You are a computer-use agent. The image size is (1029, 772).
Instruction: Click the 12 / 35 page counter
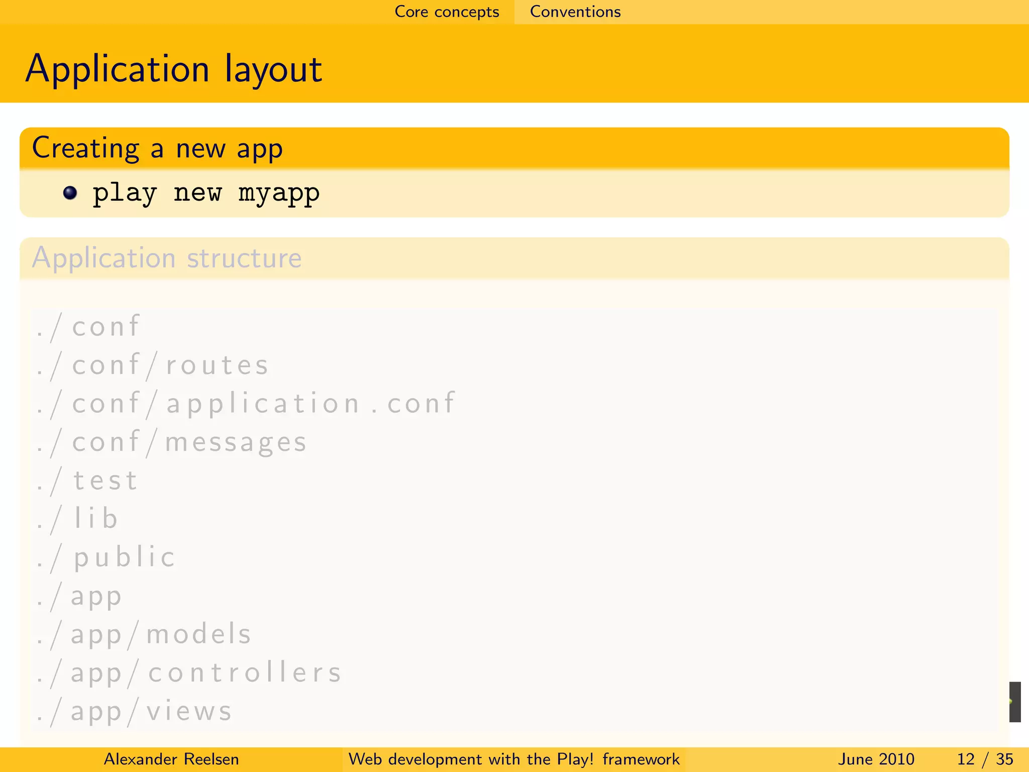coord(984,759)
